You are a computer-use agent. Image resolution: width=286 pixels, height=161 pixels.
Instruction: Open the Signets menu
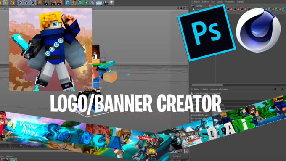click(240, 2)
